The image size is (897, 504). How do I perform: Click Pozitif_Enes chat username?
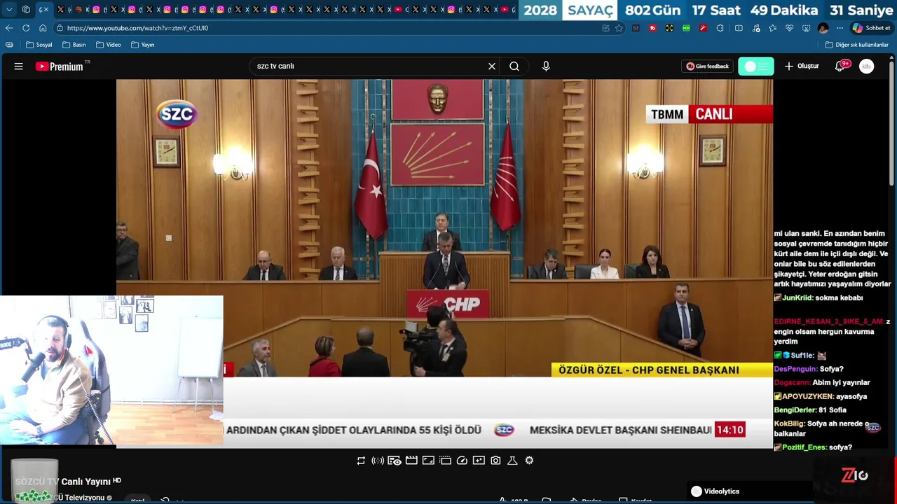tap(804, 447)
